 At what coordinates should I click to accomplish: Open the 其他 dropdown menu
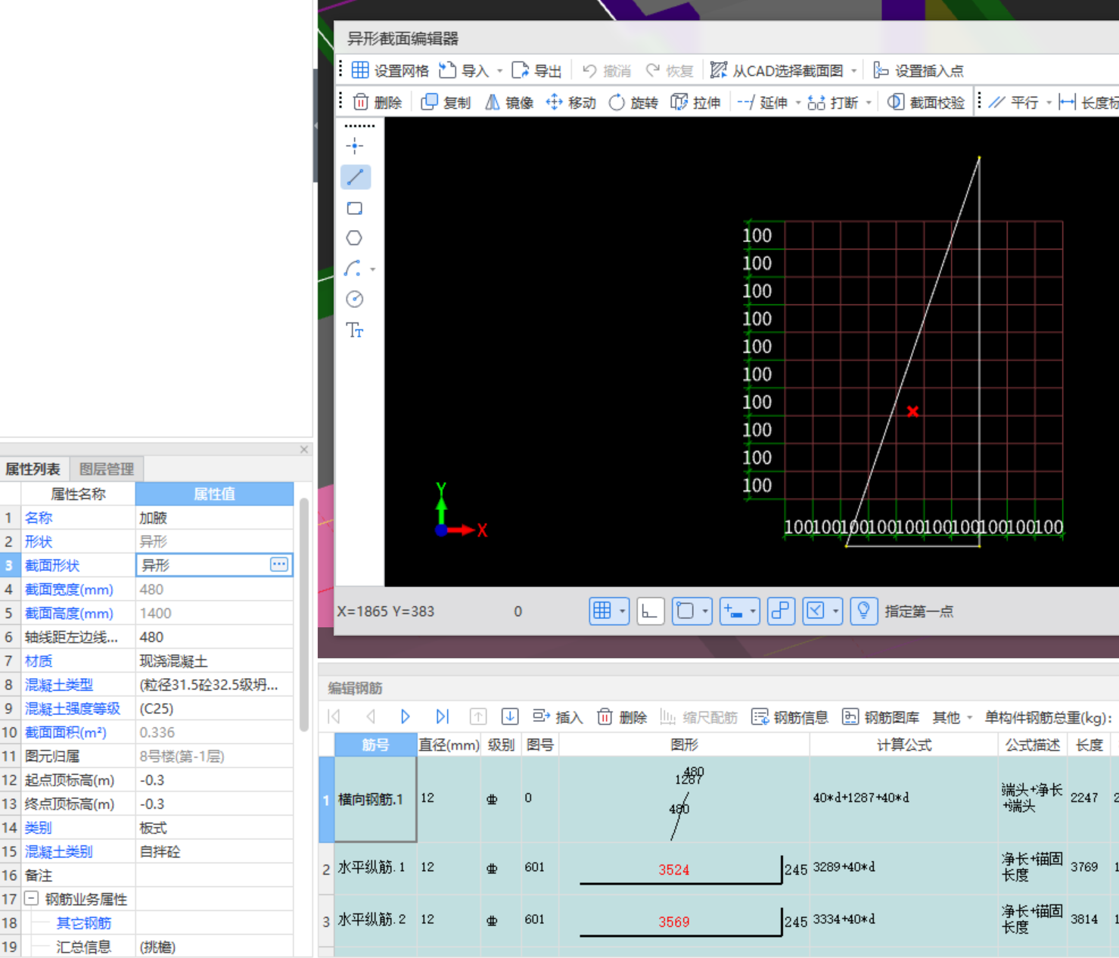(952, 717)
